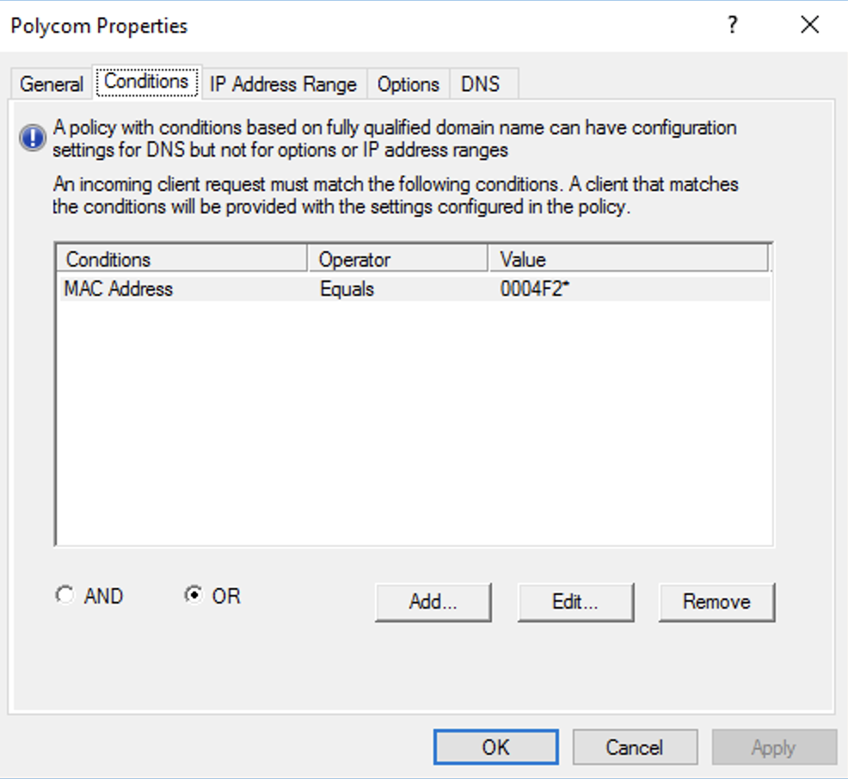Click the greyed-out Apply button
The height and width of the screenshot is (779, 848).
pyautogui.click(x=774, y=747)
